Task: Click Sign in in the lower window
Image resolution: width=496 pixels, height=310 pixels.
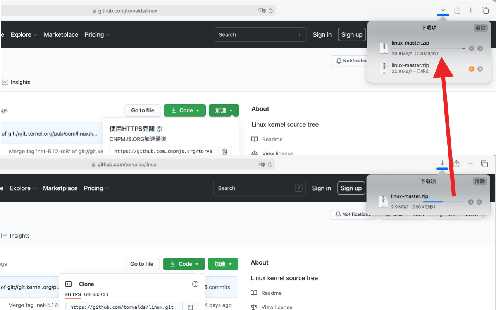Action: 322,188
